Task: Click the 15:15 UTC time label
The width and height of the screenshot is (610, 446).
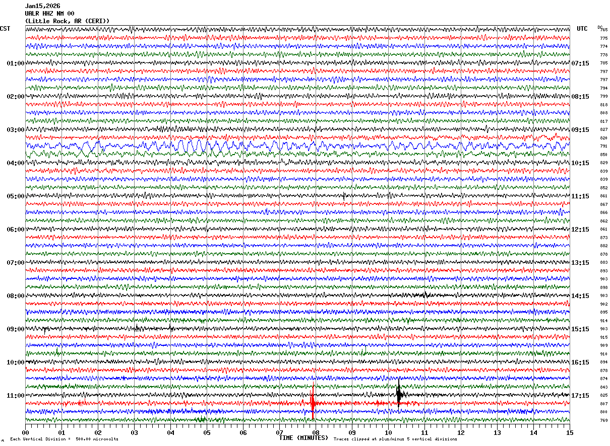Action: coord(580,329)
